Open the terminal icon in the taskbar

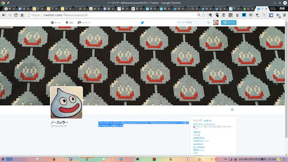point(137,159)
